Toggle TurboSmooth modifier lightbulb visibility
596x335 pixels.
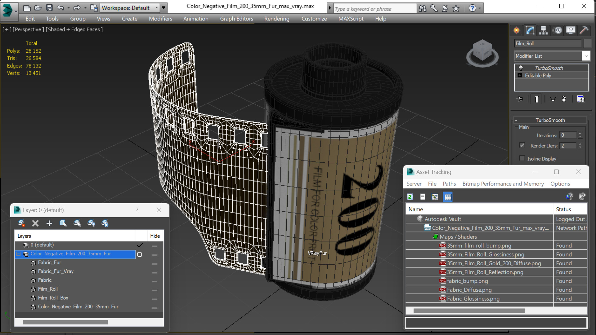pos(521,68)
